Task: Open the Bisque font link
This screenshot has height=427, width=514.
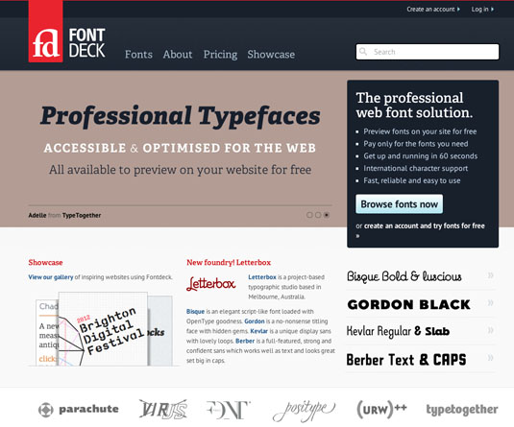Action: coord(195,312)
